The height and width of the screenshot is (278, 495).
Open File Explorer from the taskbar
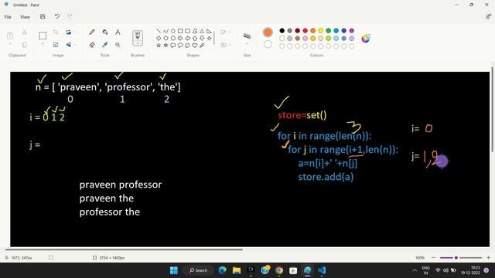pyautogui.click(x=237, y=270)
